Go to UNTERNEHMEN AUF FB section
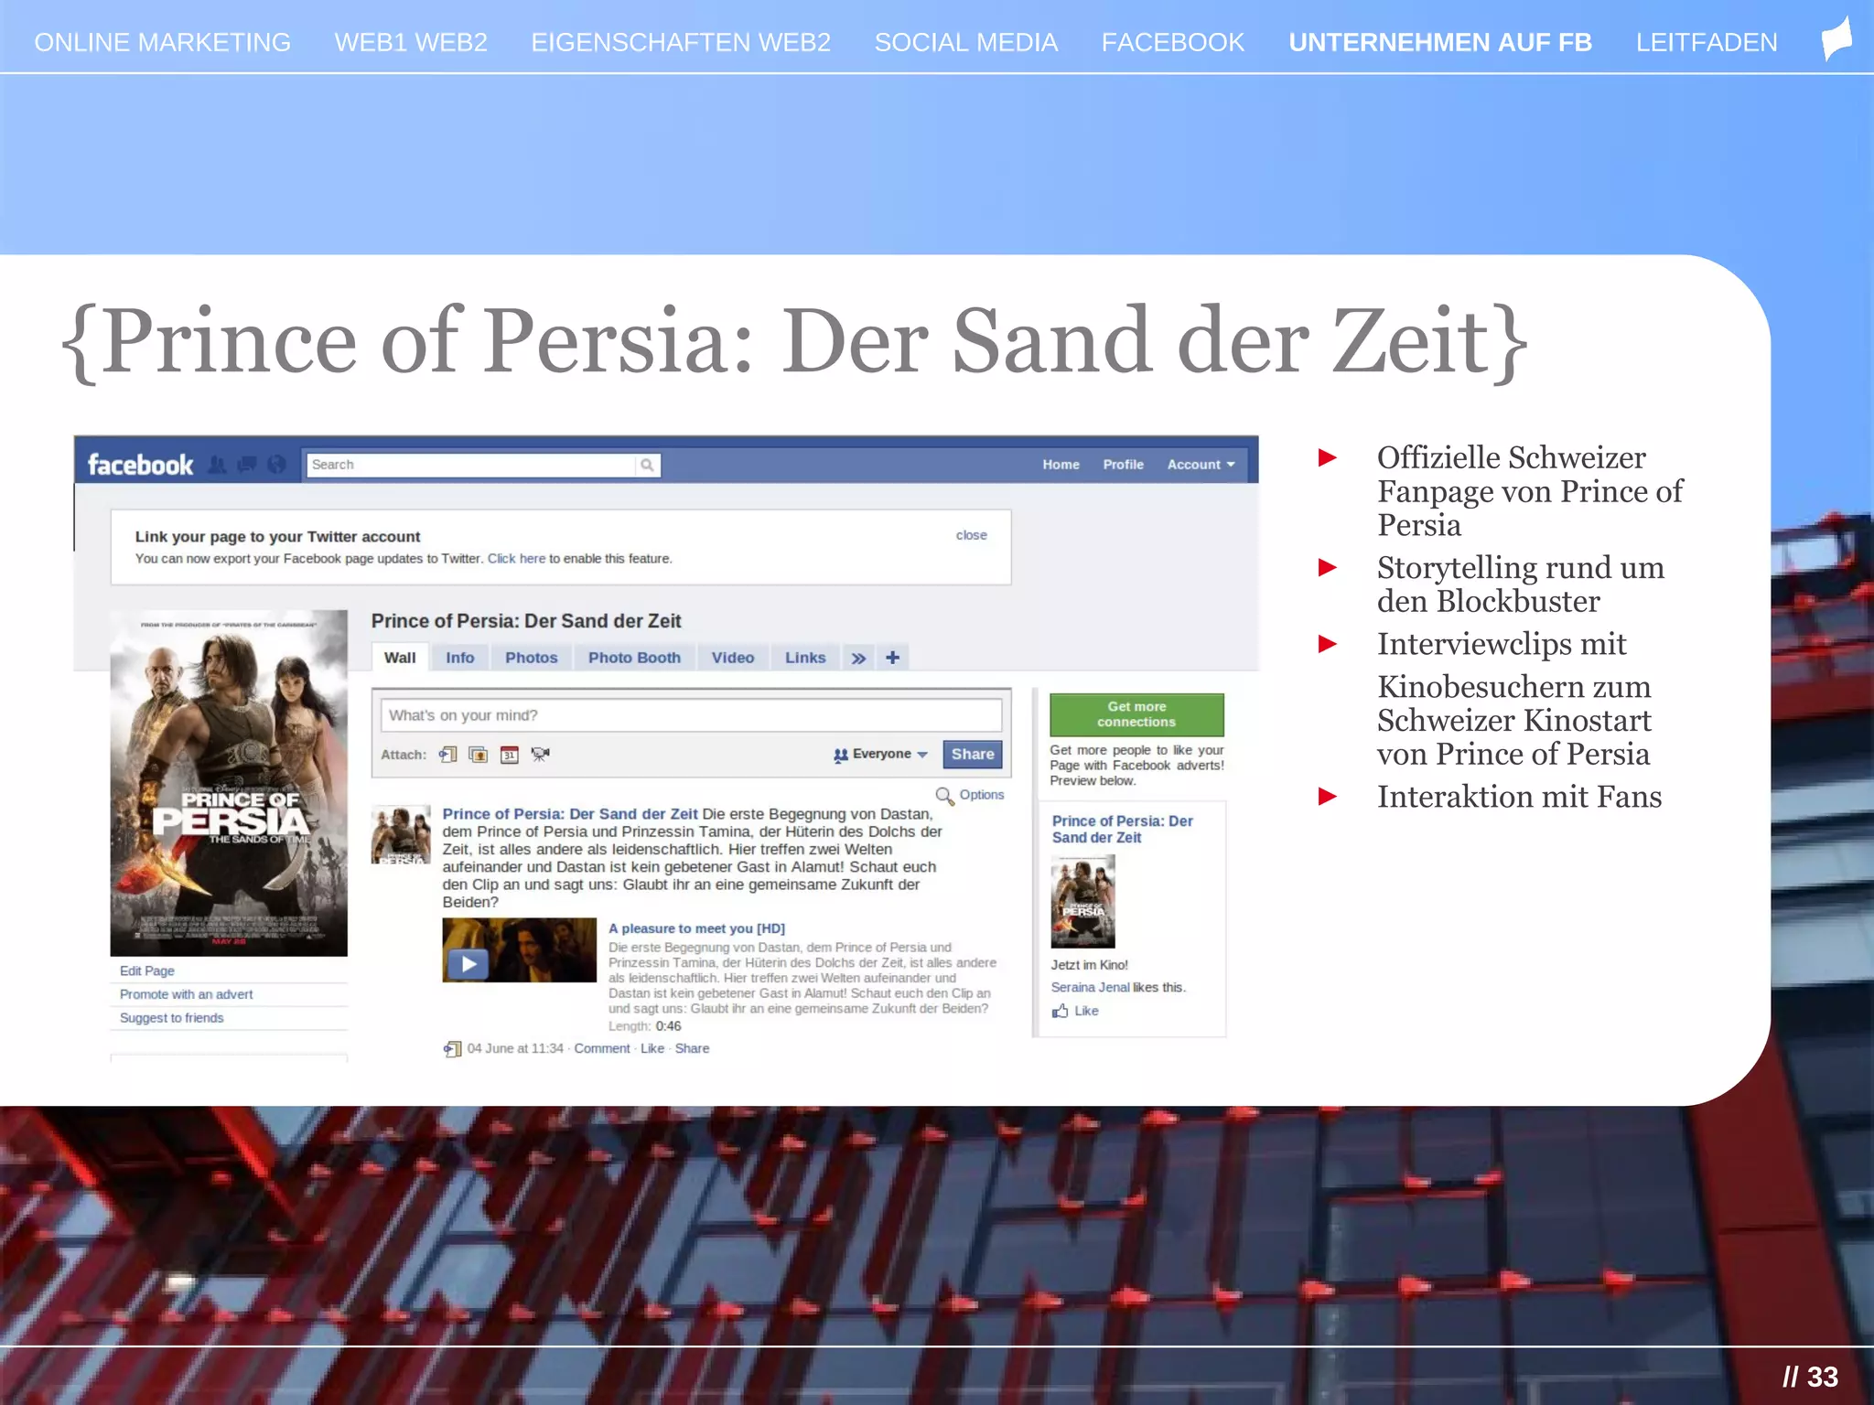 (1440, 42)
